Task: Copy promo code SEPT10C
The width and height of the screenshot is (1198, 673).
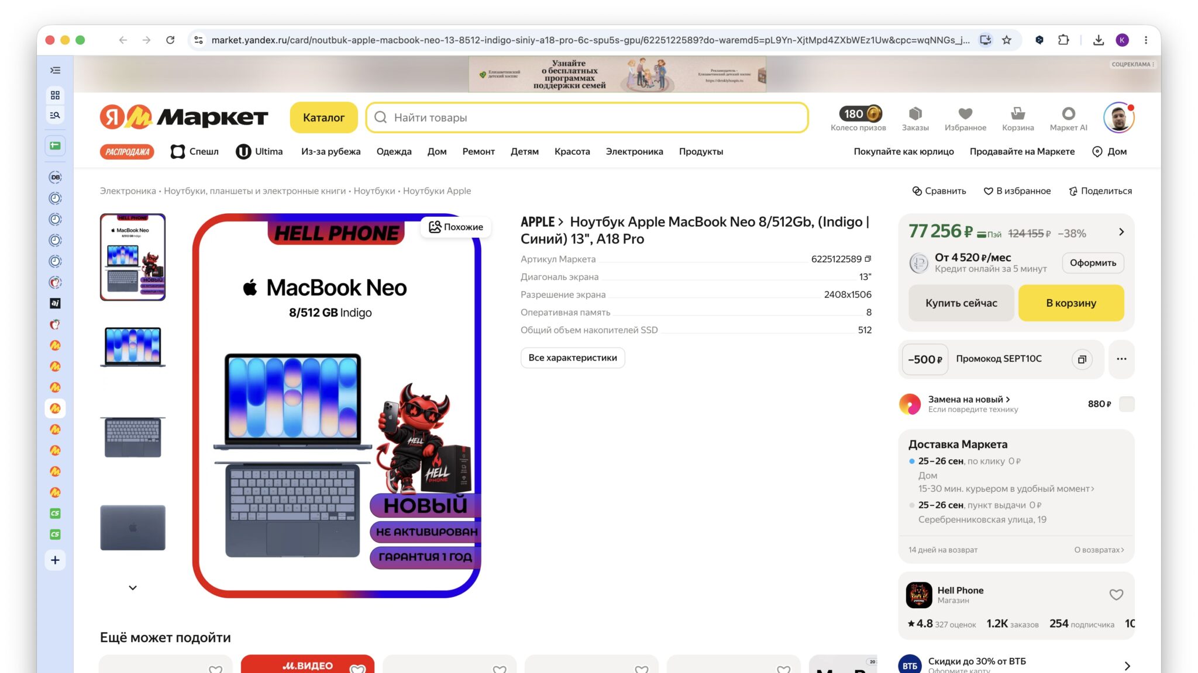Action: tap(1082, 359)
